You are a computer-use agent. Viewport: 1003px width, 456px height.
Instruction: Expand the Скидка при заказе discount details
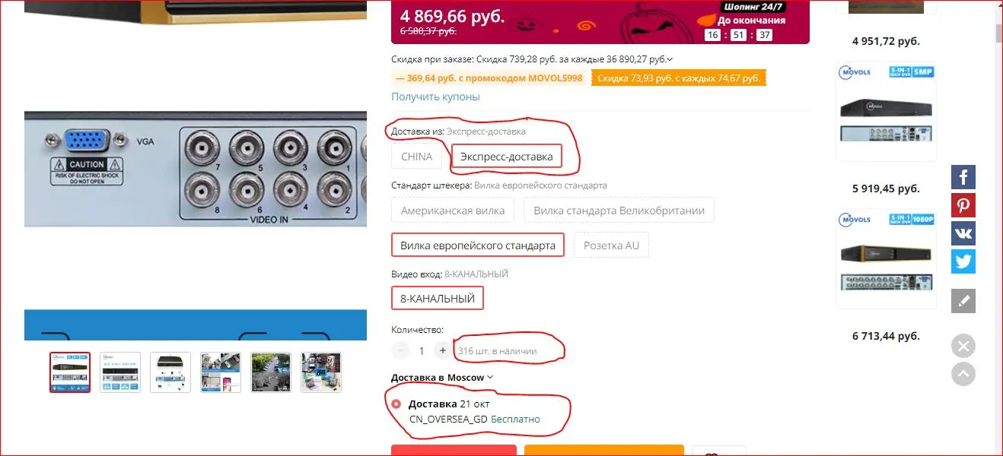(x=532, y=59)
